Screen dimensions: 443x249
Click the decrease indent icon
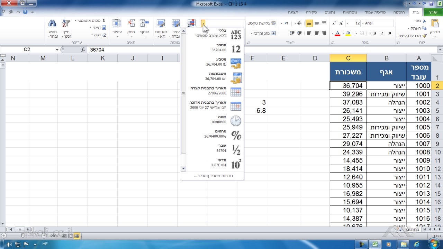300,33
